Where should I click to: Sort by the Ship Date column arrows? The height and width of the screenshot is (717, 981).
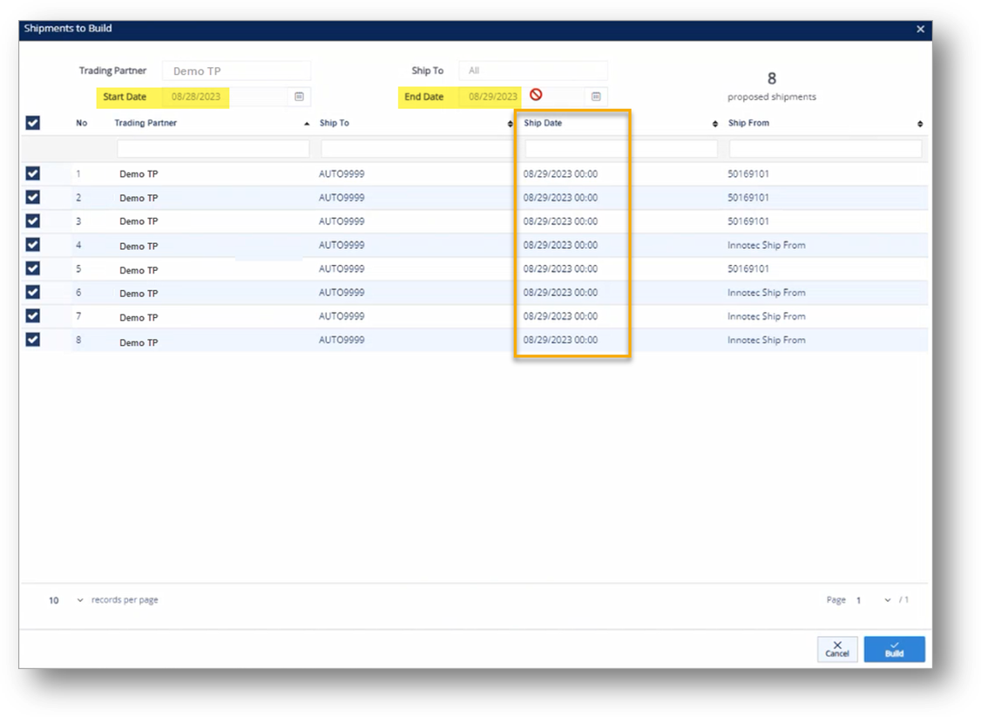tap(715, 124)
